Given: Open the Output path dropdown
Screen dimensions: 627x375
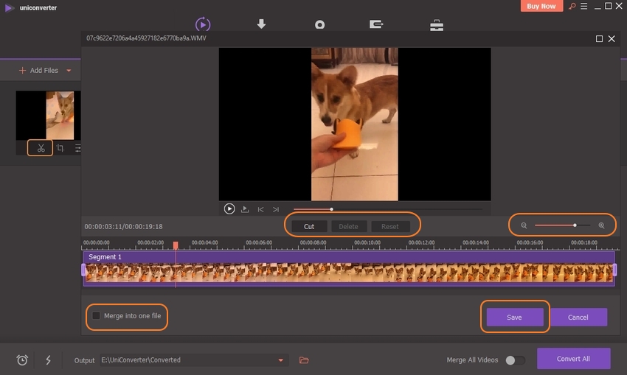Looking at the screenshot, I should [280, 360].
